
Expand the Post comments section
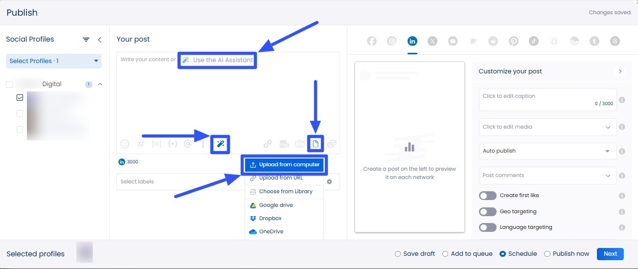(x=547, y=176)
